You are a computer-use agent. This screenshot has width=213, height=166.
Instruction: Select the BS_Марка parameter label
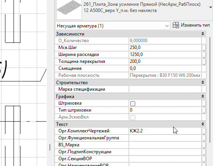[x=69, y=145]
